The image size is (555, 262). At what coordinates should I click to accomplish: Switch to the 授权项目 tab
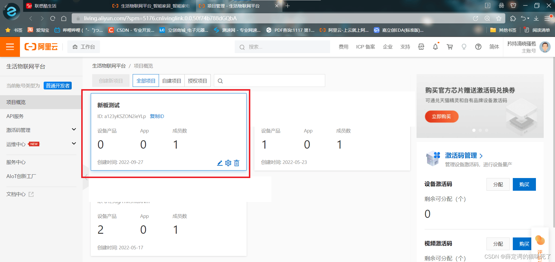[197, 81]
